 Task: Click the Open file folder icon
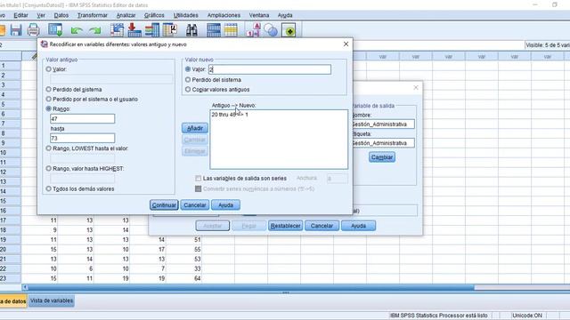(2, 30)
